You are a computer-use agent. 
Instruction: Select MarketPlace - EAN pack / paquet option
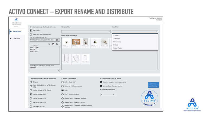(x=63, y=98)
